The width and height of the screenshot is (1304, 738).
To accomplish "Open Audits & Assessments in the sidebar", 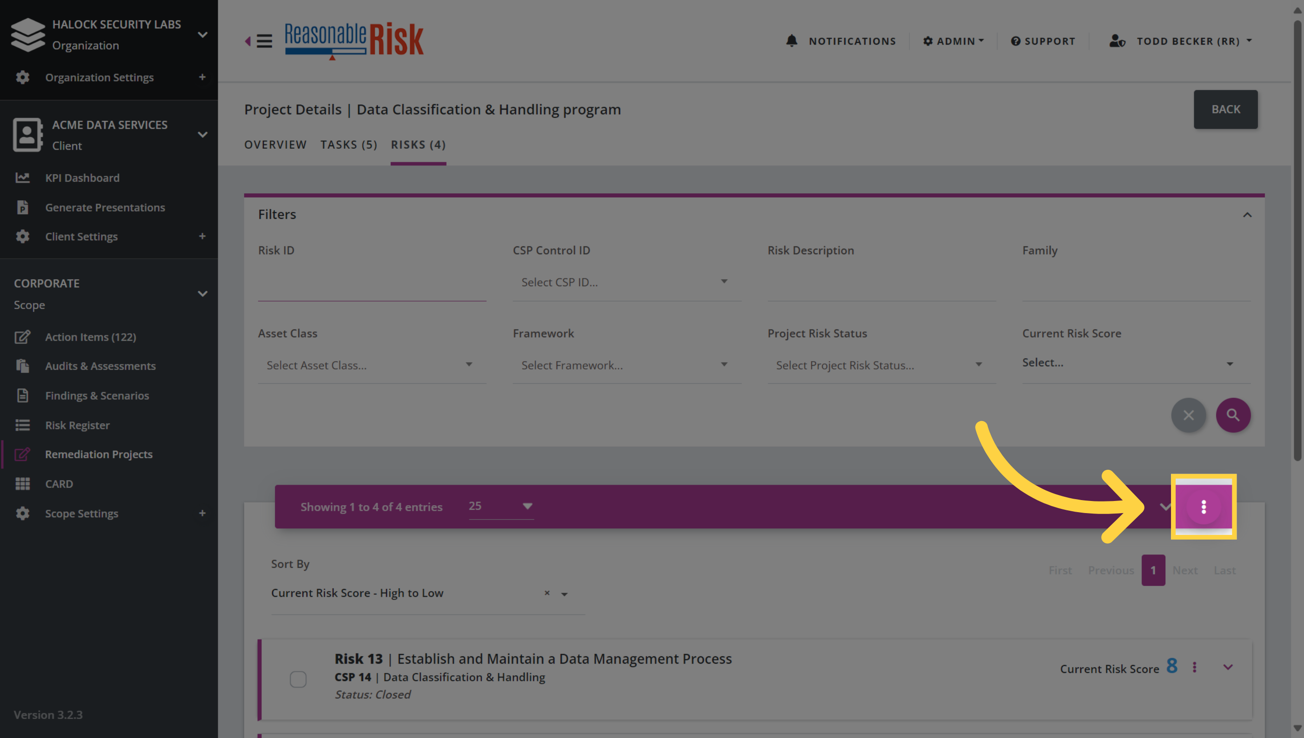I will (x=100, y=366).
